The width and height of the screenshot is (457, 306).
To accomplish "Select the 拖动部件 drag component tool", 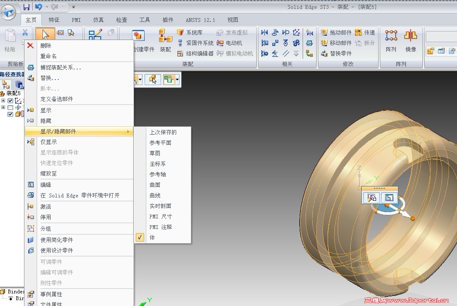I will pos(336,32).
